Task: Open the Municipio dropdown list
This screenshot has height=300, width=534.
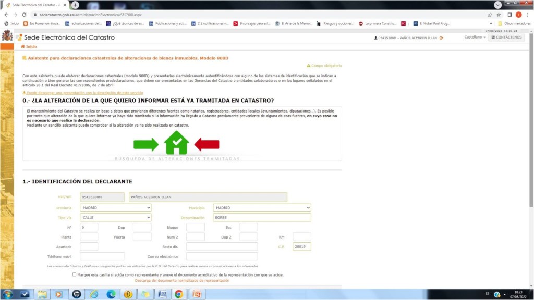Action: (262, 208)
